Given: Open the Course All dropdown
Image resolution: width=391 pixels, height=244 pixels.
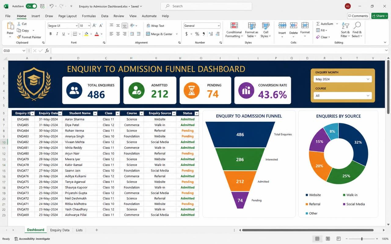Looking at the screenshot, I should pos(343,95).
